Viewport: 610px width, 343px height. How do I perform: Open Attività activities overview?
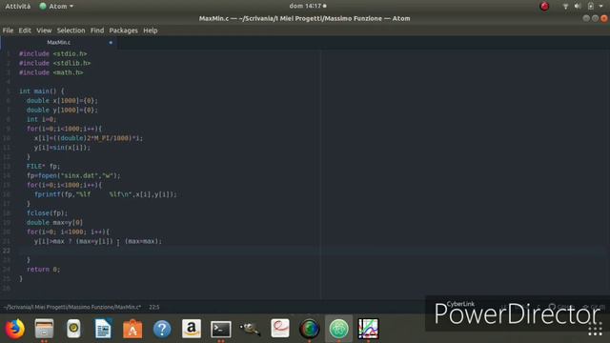(18, 7)
